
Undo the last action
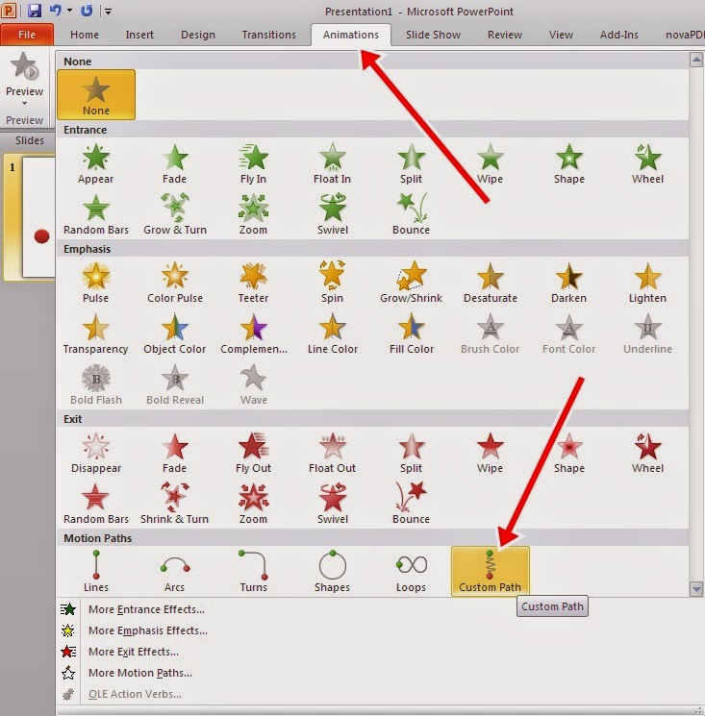point(55,10)
